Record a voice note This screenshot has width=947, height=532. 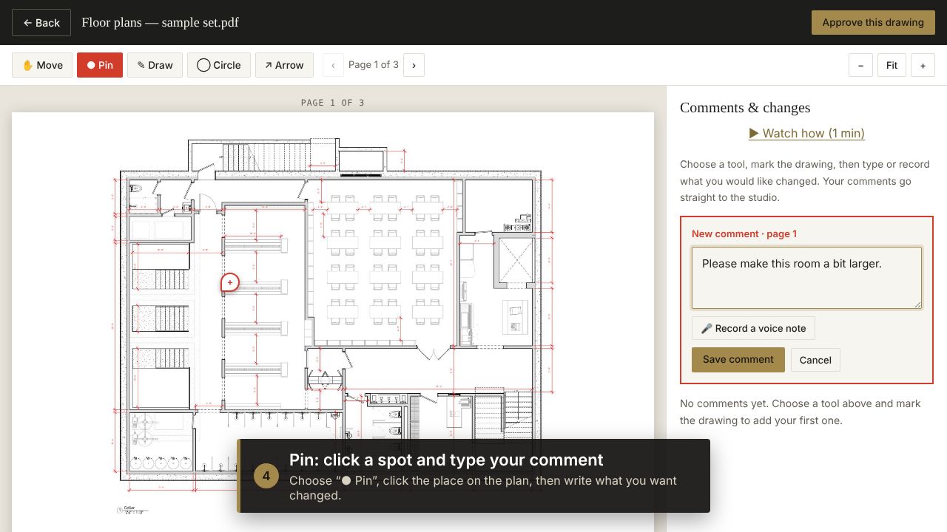[753, 328]
